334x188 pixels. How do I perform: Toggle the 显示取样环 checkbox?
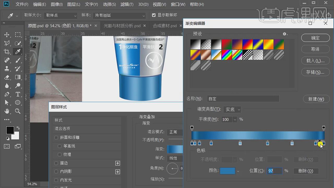pos(154,15)
